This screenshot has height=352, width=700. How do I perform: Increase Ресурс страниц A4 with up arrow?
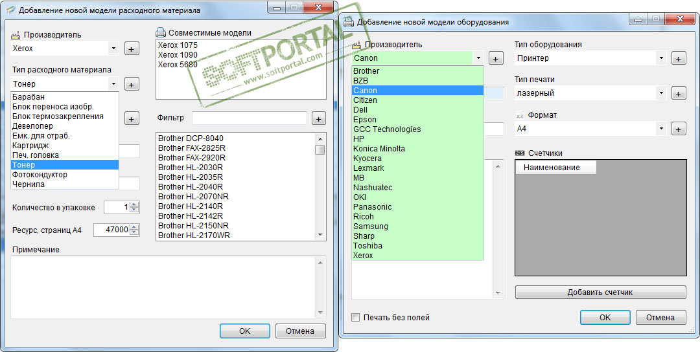coord(135,227)
